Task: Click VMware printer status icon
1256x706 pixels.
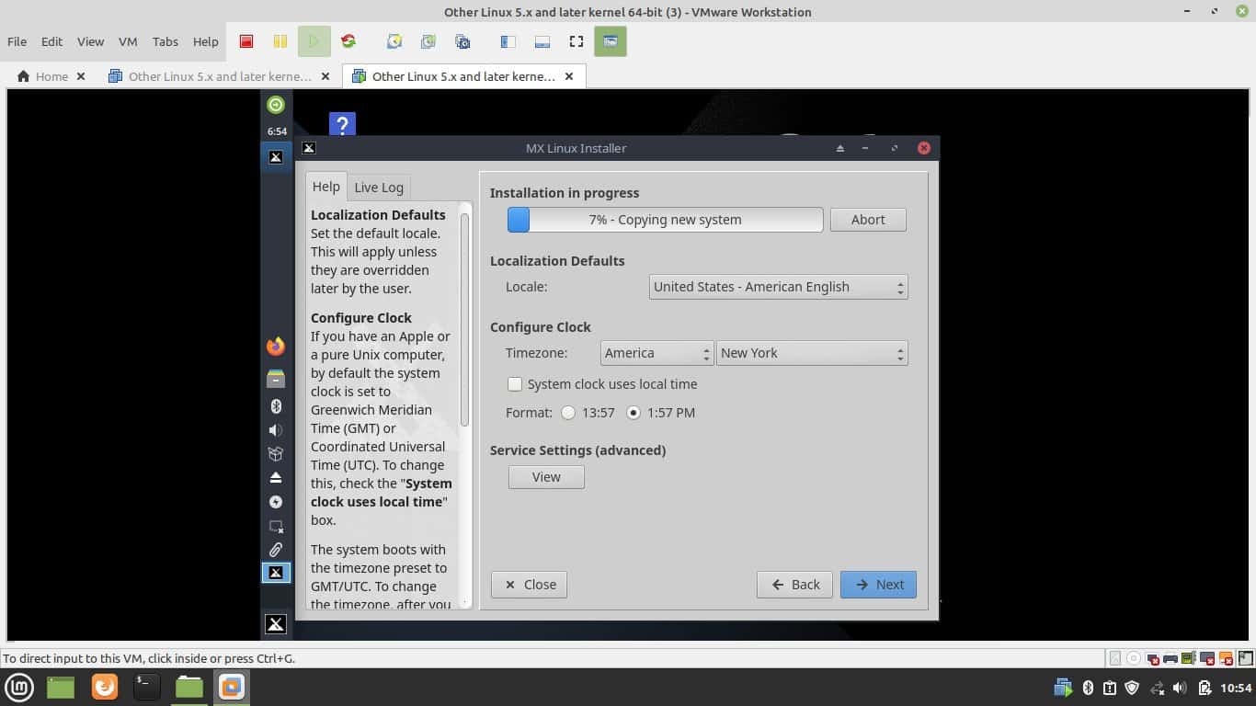Action: coord(1170,658)
